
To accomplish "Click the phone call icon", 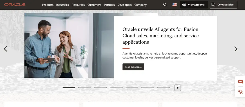I will (x=240, y=92).
